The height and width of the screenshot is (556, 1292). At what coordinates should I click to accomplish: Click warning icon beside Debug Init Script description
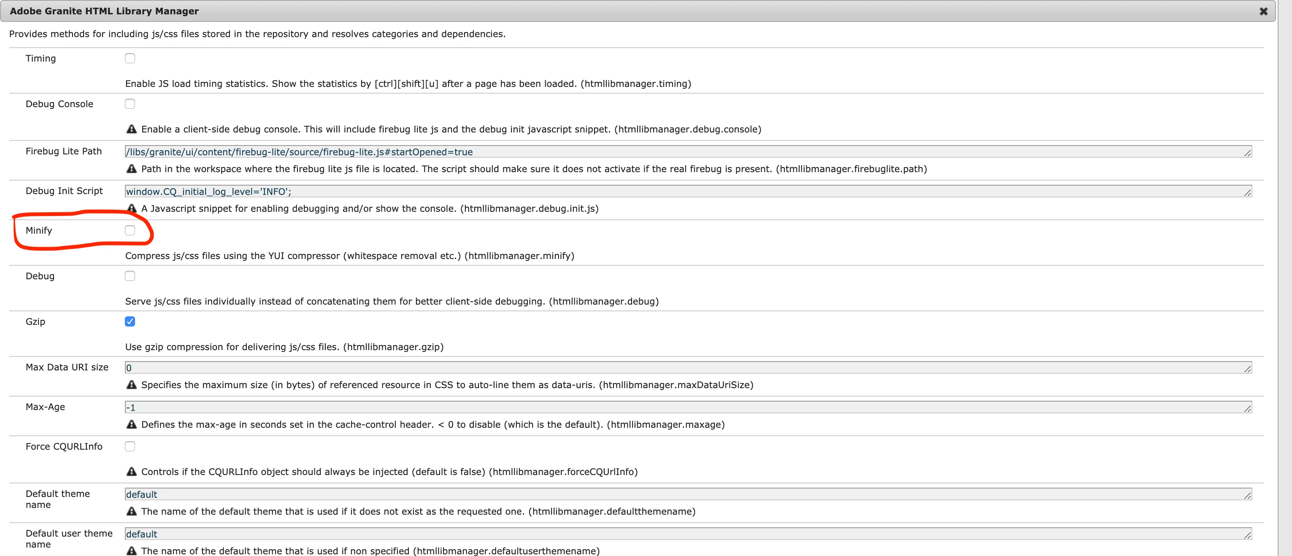tap(131, 208)
